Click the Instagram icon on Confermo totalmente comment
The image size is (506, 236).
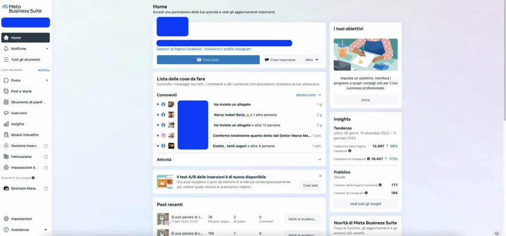163,136
